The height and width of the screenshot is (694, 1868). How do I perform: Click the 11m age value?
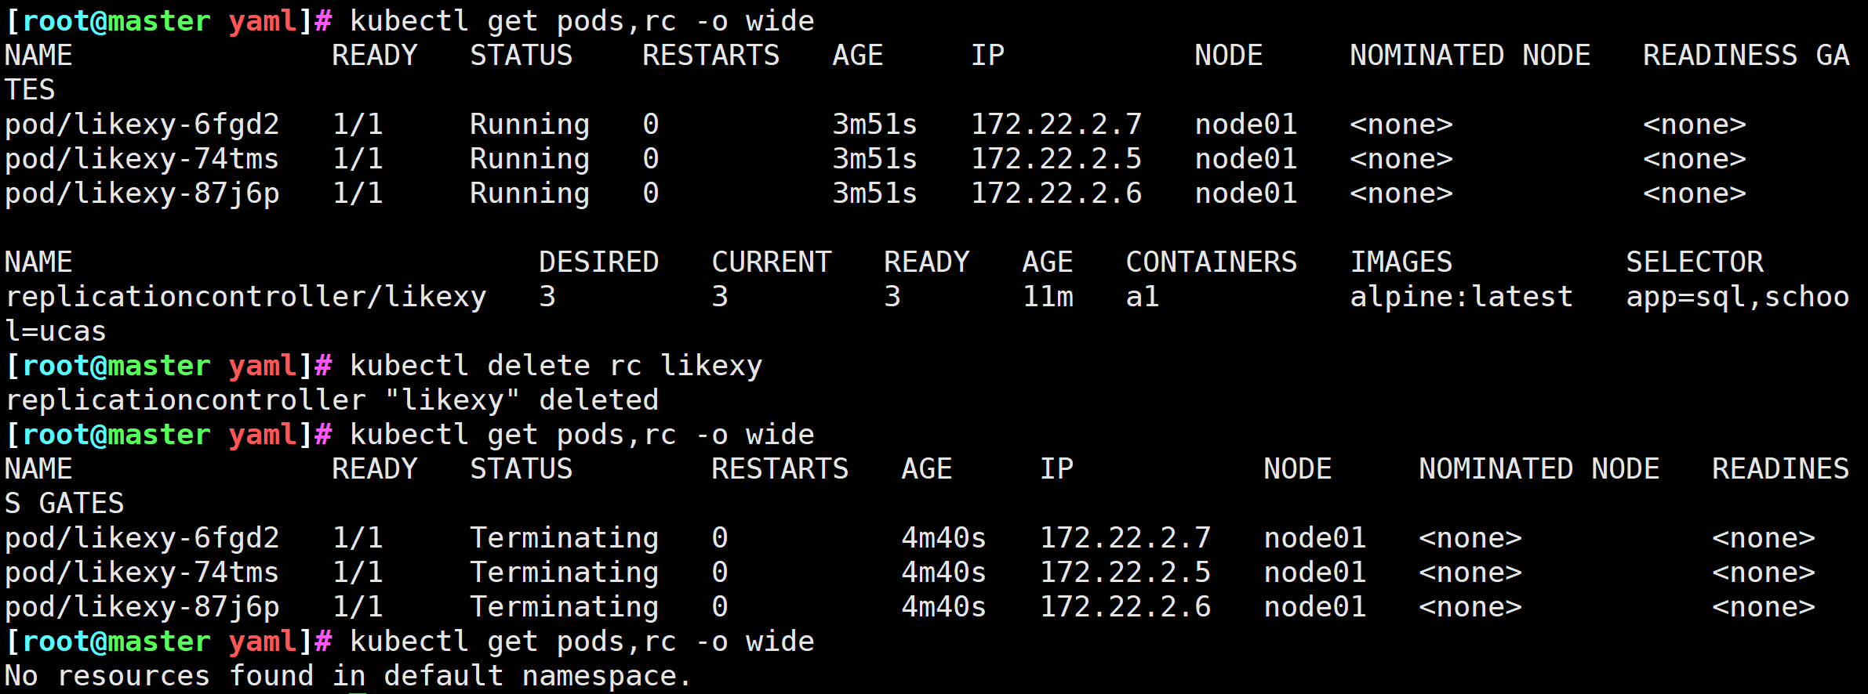click(x=1048, y=297)
